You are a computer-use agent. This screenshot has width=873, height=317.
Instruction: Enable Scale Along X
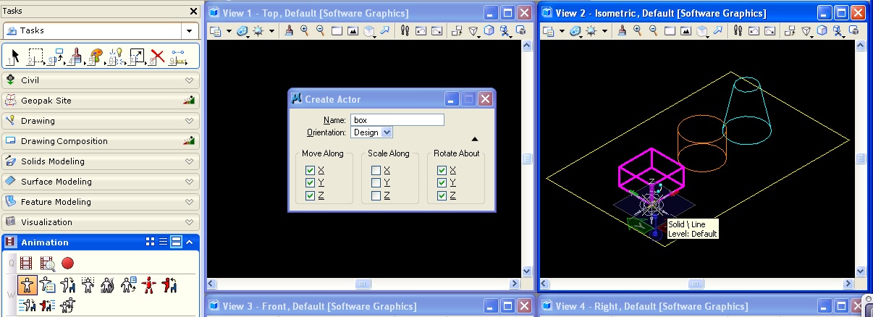click(x=376, y=170)
